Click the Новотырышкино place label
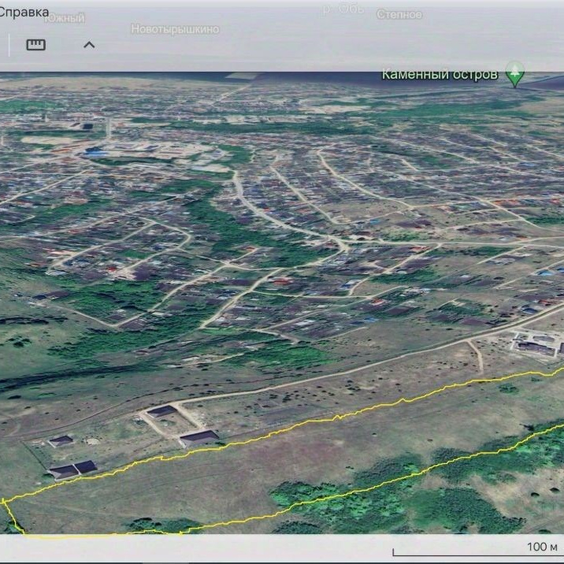The image size is (564, 564). [x=175, y=29]
